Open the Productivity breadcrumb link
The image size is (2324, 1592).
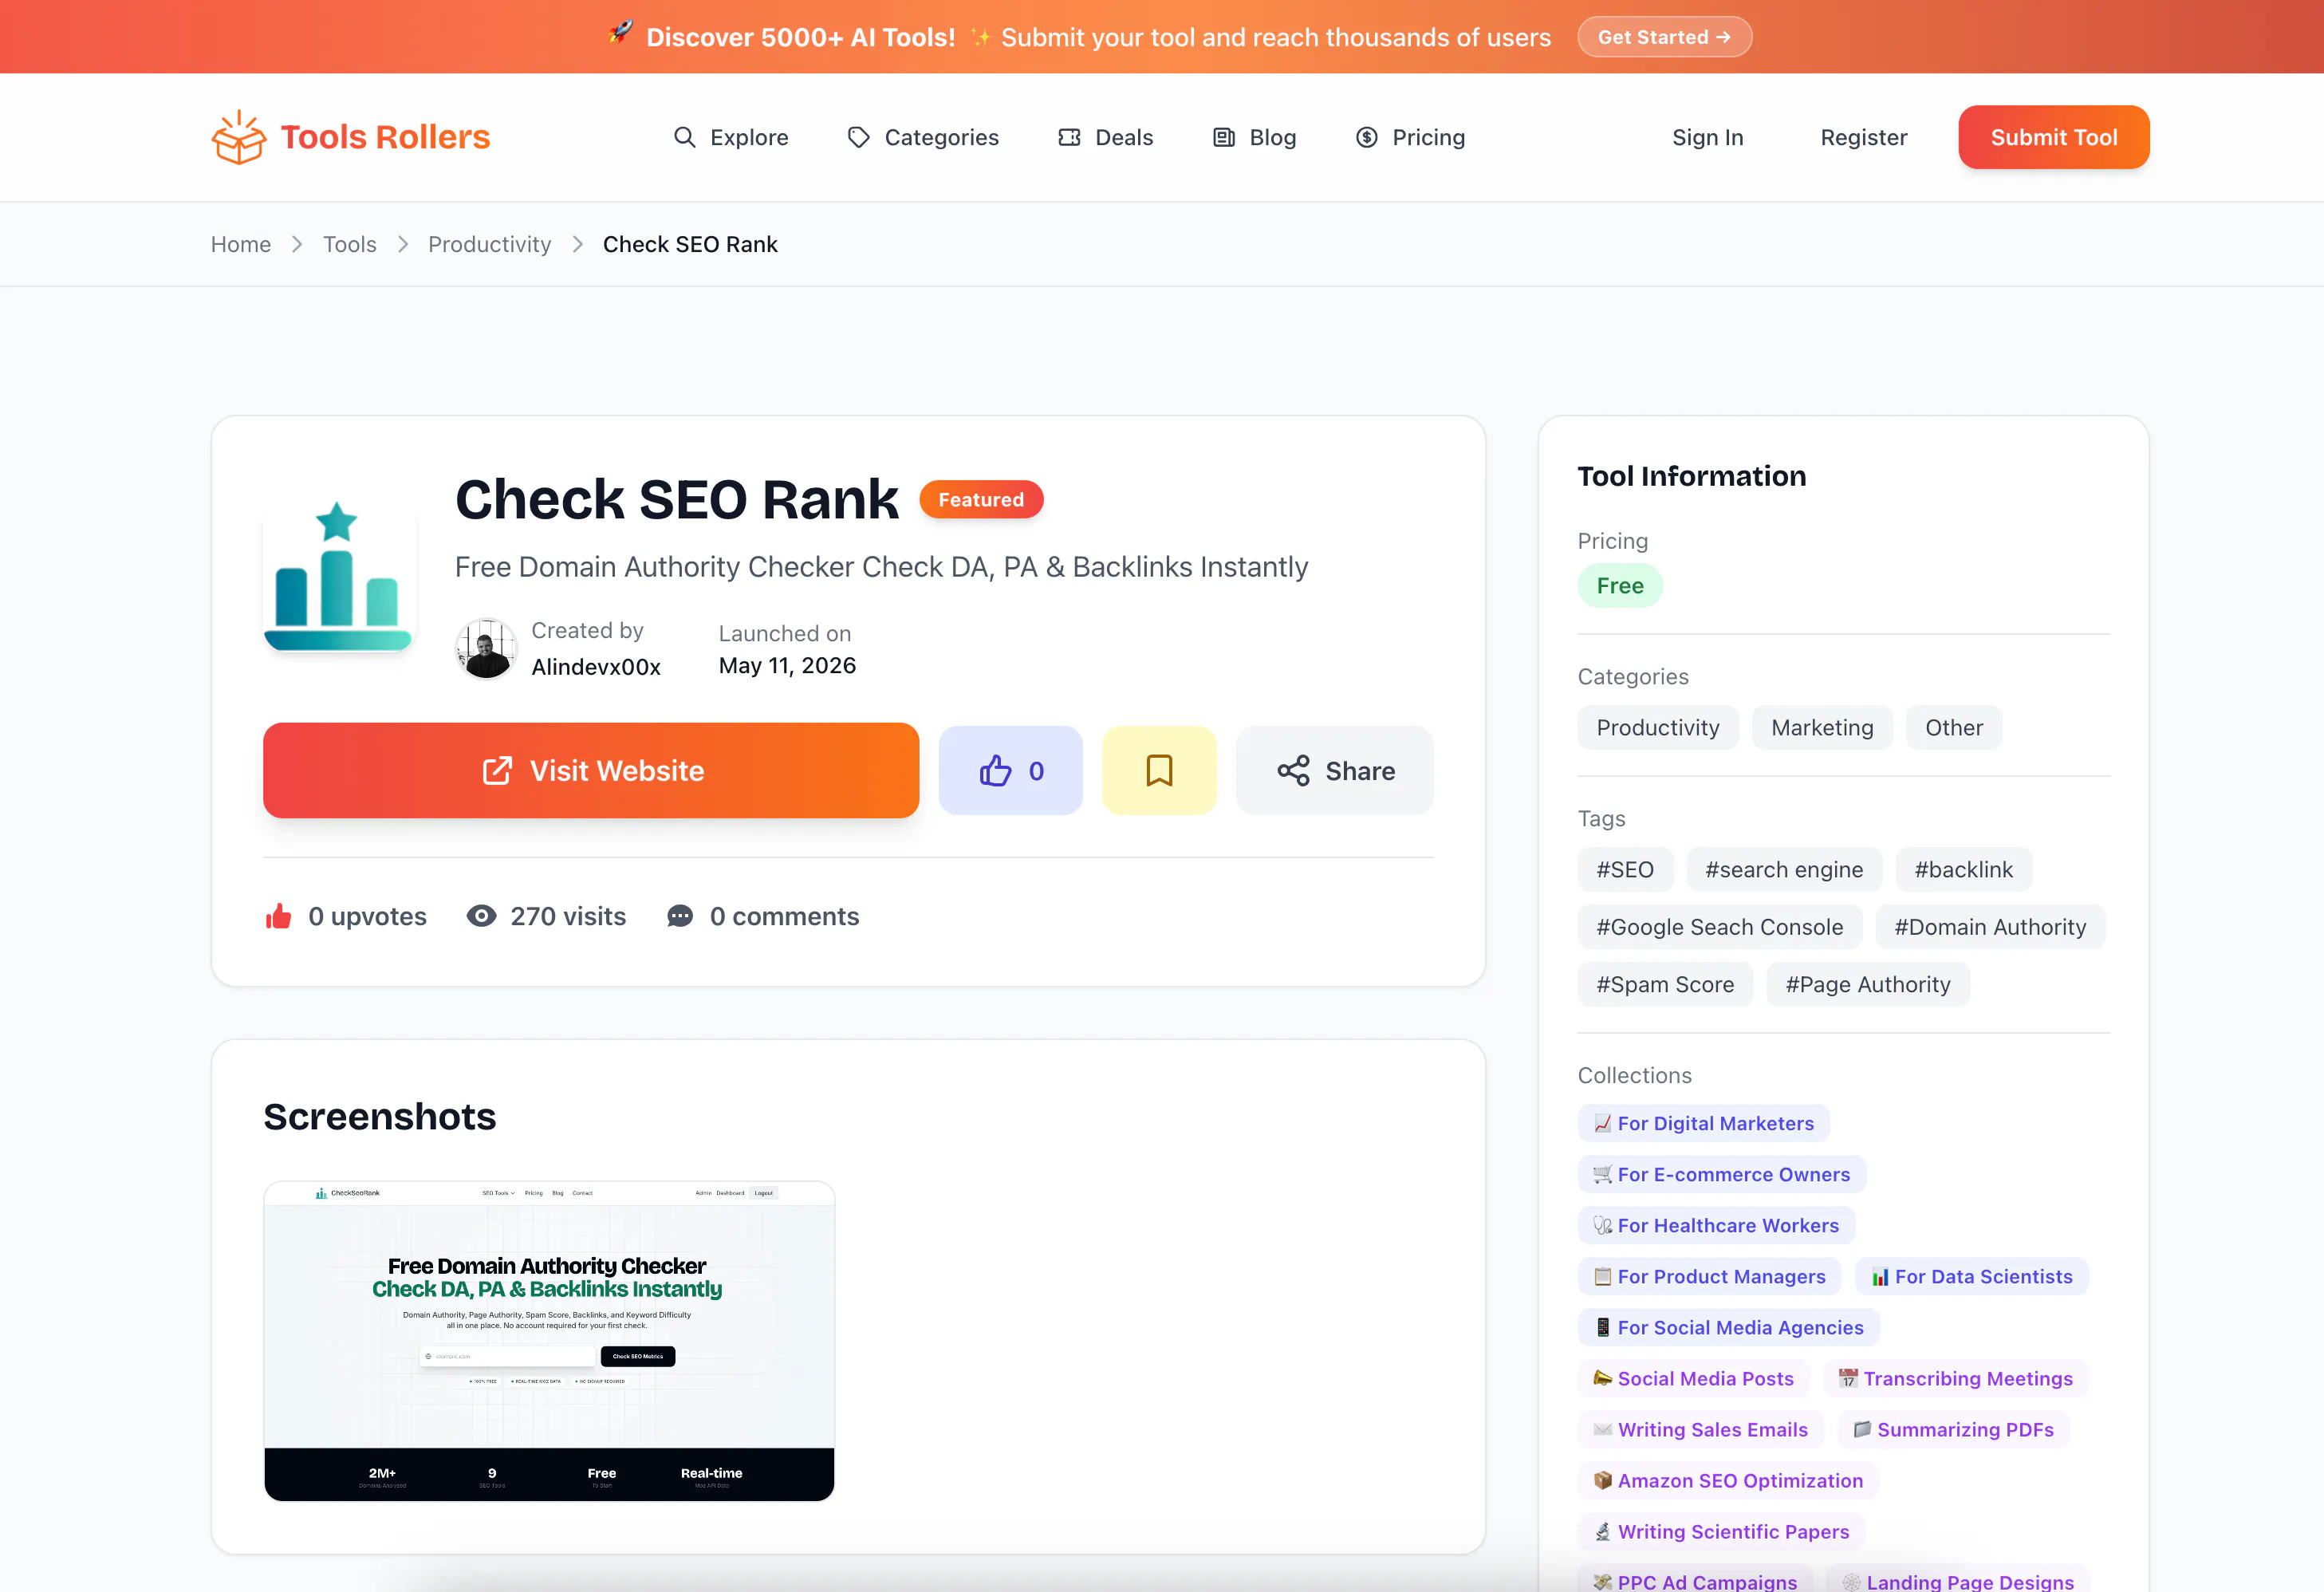point(489,245)
